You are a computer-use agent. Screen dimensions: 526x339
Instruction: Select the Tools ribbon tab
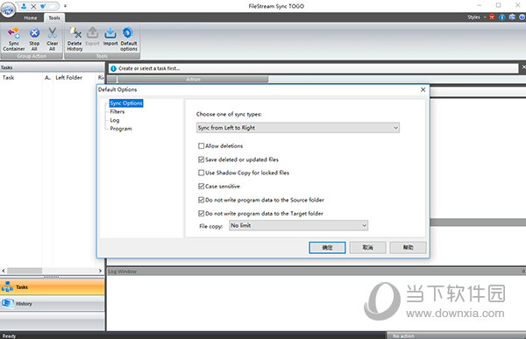[54, 18]
